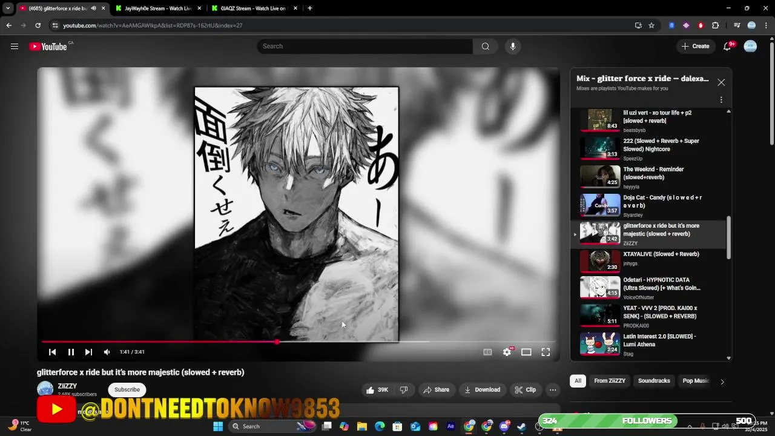This screenshot has height=436, width=775.
Task: Play YEAT VVV 2 slowed reverb
Action: point(648,316)
